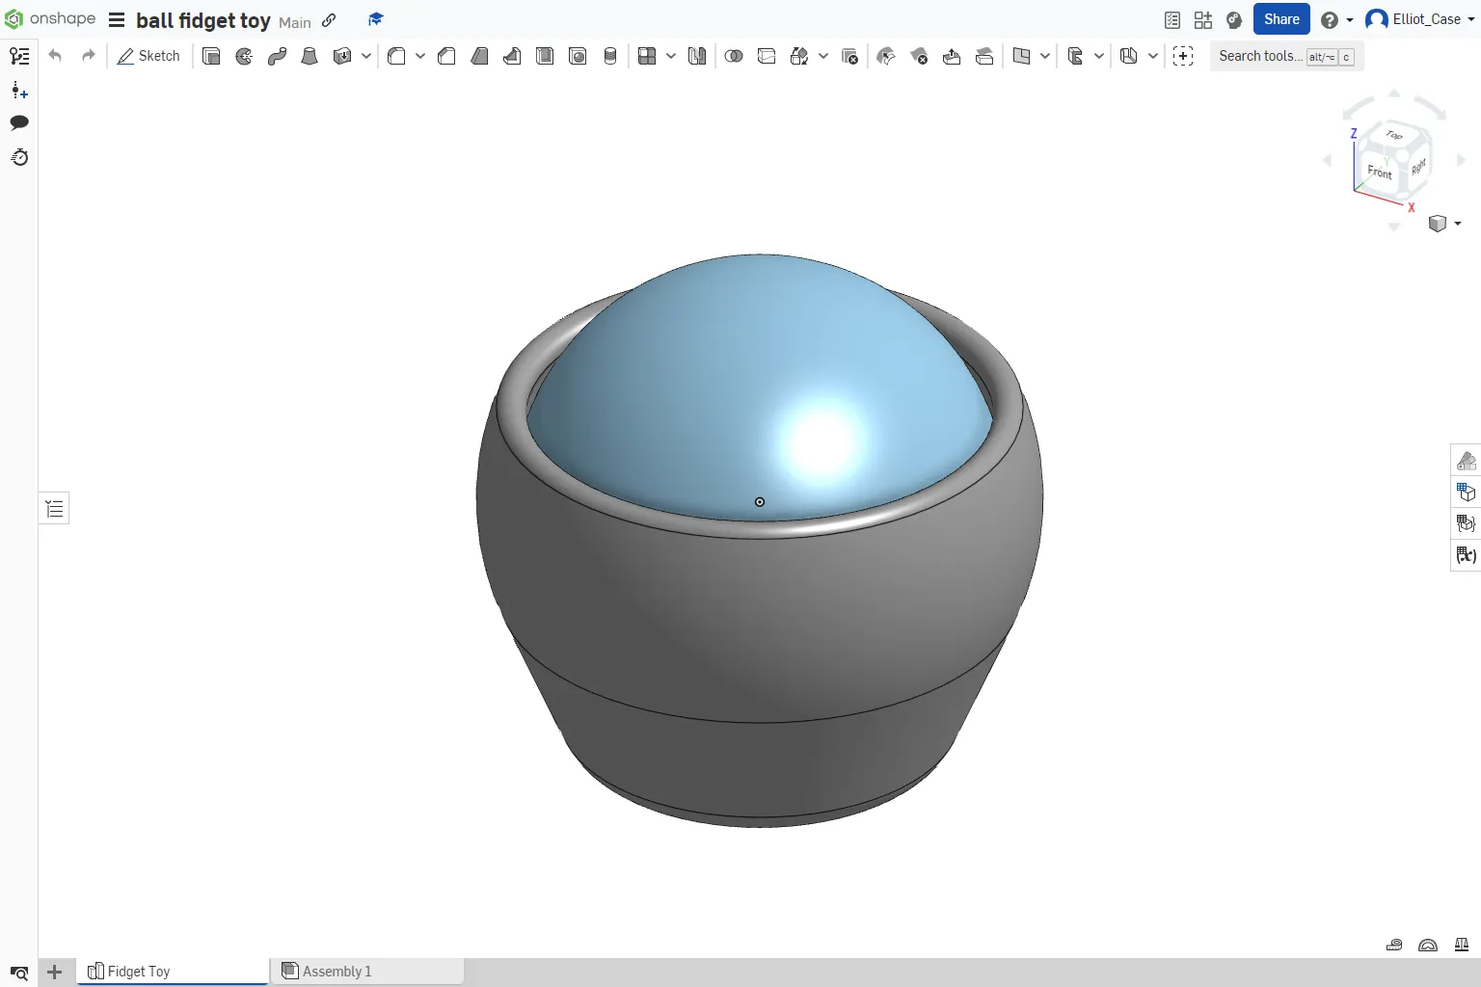Screen dimensions: 1481x987
Task: Open the insert features and variables icon
Action: 19,91
